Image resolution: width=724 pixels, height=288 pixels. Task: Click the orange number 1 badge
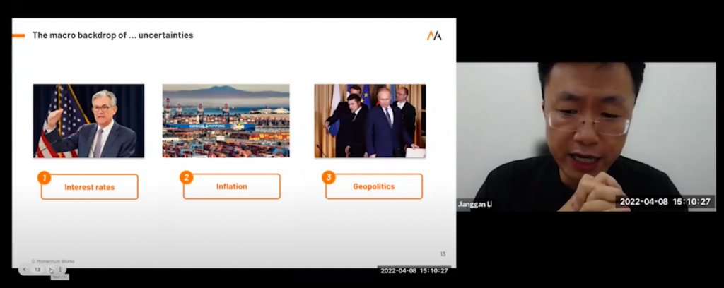[44, 177]
